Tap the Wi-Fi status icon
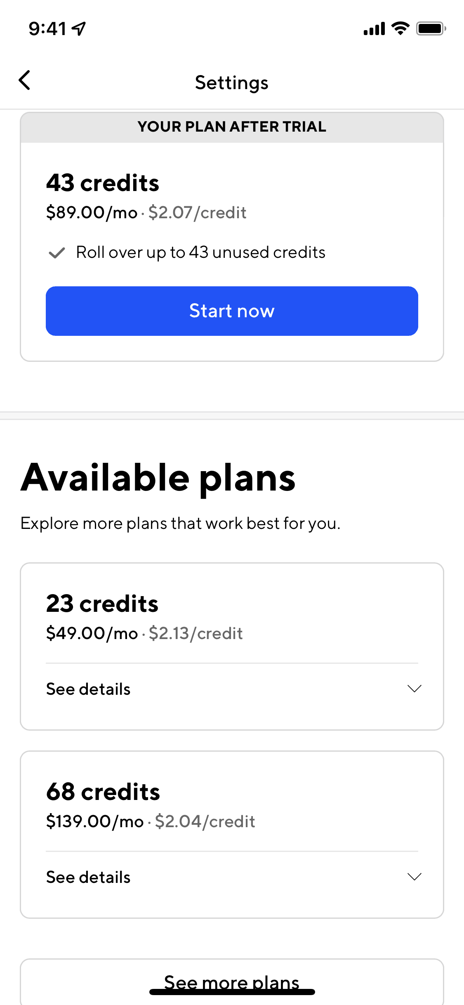 [x=400, y=28]
